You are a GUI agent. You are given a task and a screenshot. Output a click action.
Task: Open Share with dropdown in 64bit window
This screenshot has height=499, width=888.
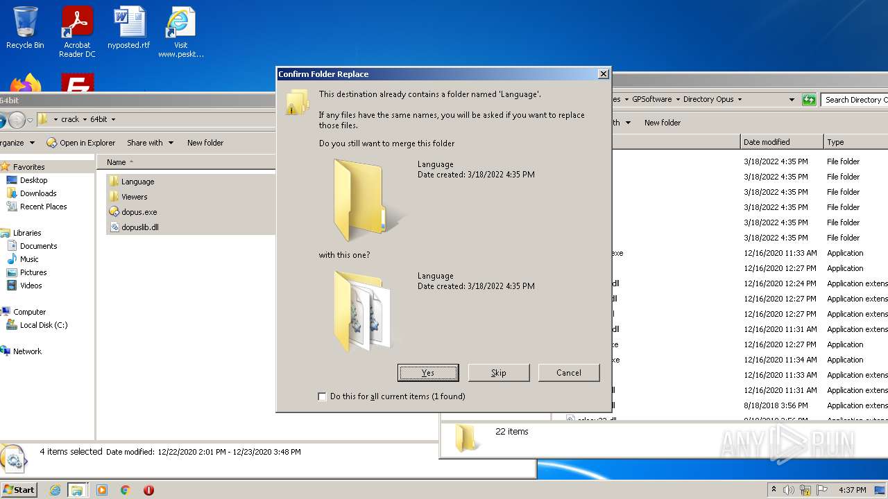pyautogui.click(x=149, y=143)
